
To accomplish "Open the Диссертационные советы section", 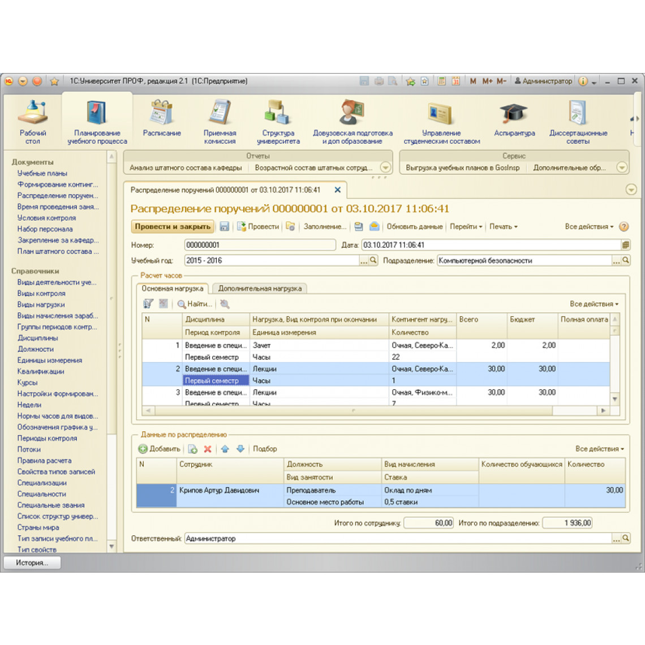I will [578, 122].
